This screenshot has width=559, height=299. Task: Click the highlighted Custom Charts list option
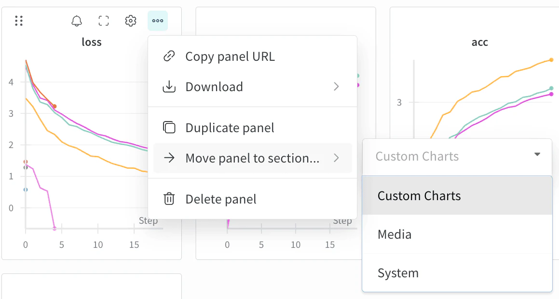(419, 195)
